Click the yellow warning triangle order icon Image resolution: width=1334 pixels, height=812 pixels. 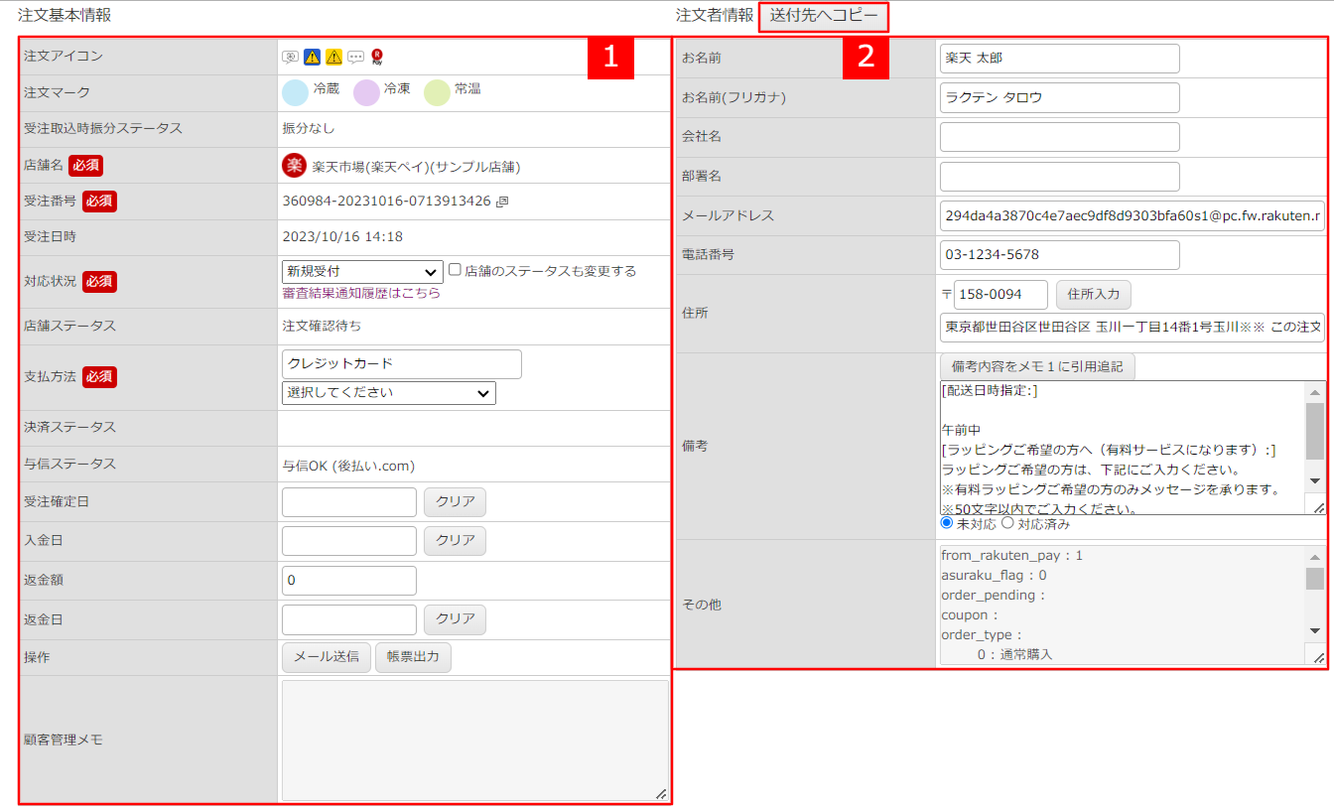point(333,57)
